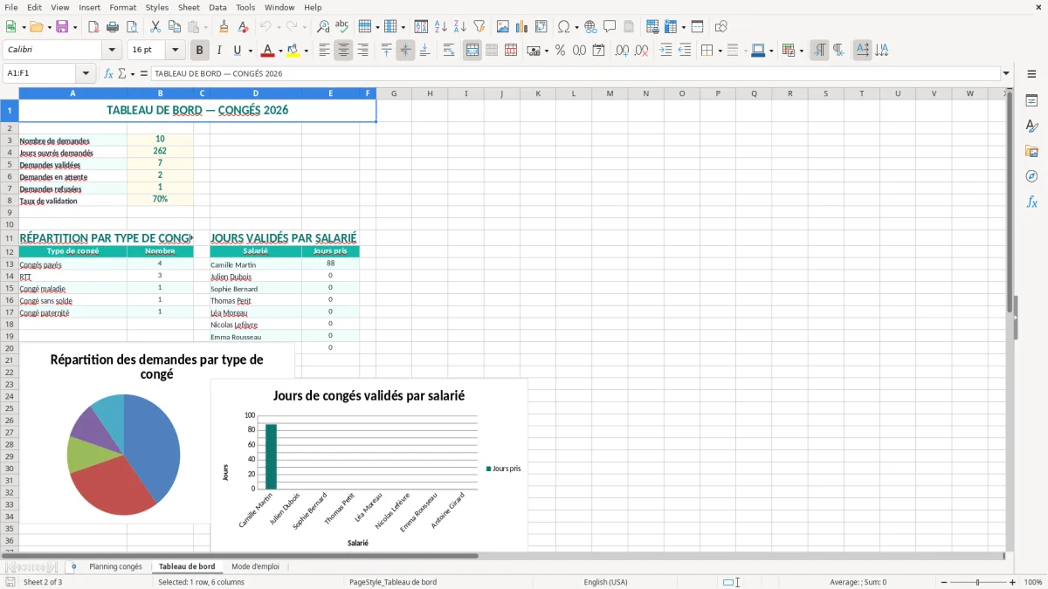Open the sidebar Navigator compass icon
1048x589 pixels.
pos(1031,176)
